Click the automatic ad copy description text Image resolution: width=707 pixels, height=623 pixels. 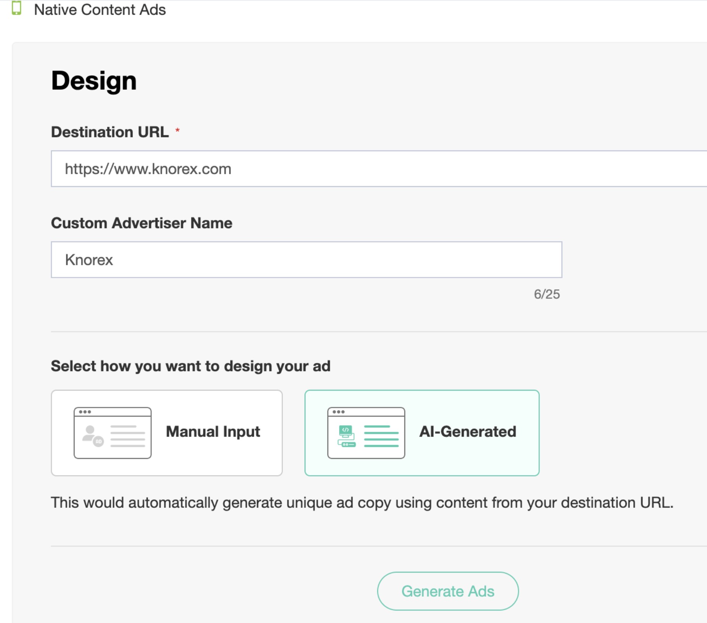(x=362, y=502)
